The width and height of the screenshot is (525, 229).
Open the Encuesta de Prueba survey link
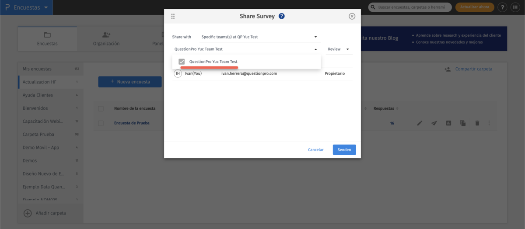[x=132, y=123]
